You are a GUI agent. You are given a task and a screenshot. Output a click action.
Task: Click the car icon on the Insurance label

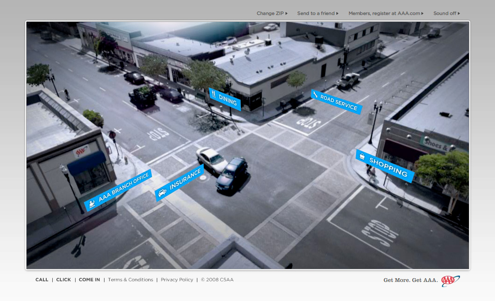click(162, 193)
